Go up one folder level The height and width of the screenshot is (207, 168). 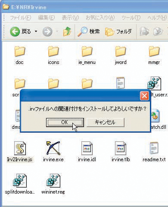pyautogui.click(x=67, y=32)
